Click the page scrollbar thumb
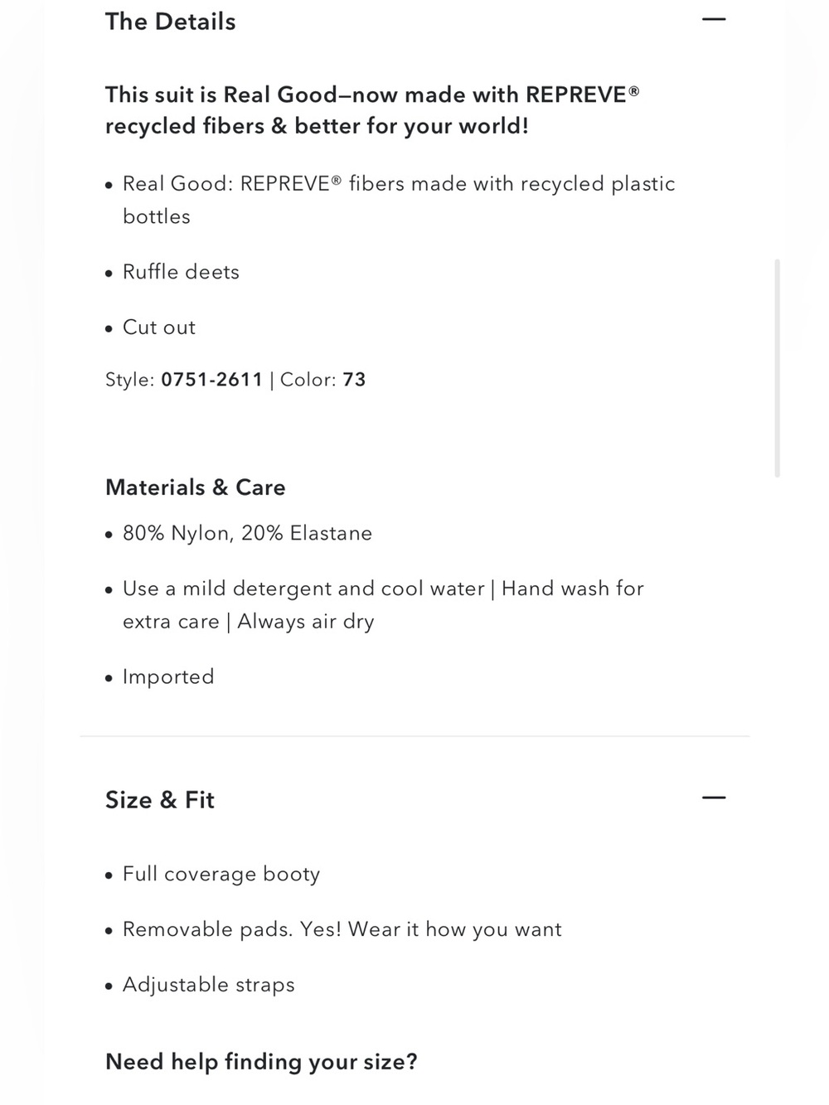 777,368
